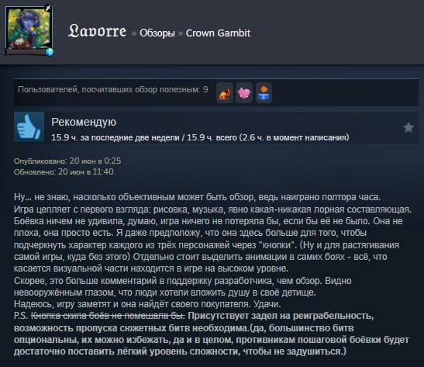This screenshot has height=367, width=424.
Task: Open the Lavorre username profile link
Action: pos(97,31)
